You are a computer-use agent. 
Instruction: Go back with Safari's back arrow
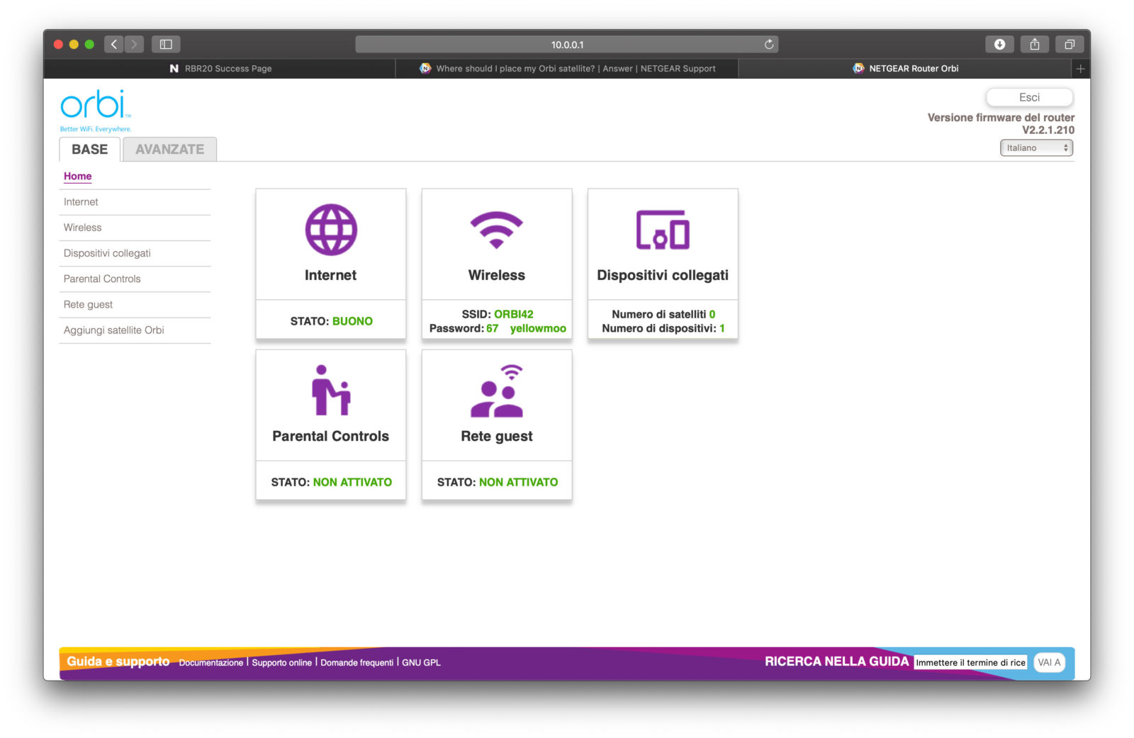coord(114,44)
